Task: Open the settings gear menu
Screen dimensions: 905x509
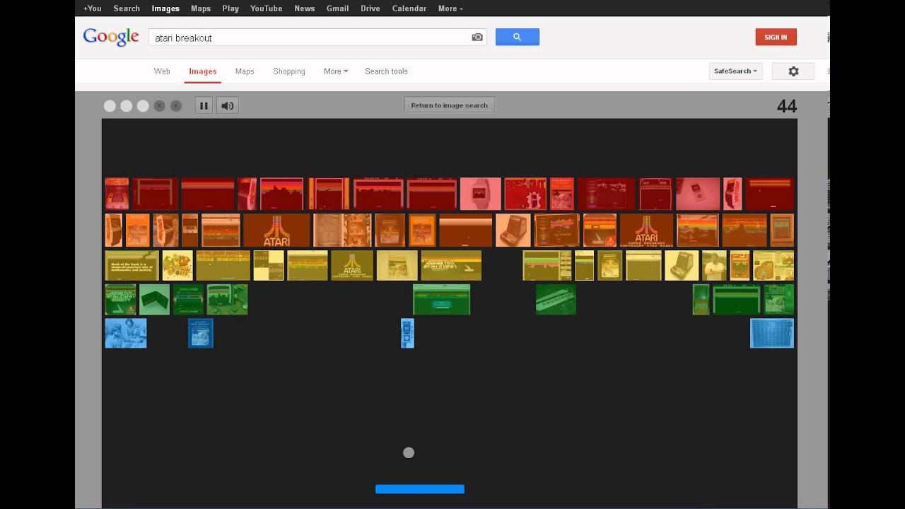Action: coord(793,71)
